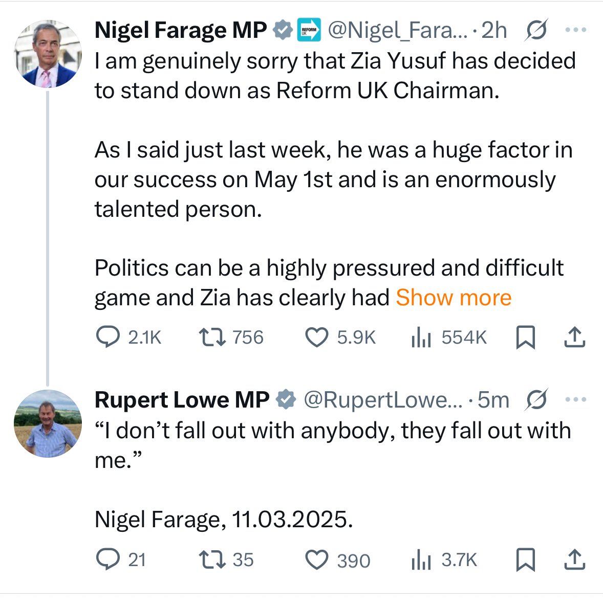The image size is (603, 607).
Task: Repost Rupert Lowe's tweet
Action: pyautogui.click(x=211, y=560)
